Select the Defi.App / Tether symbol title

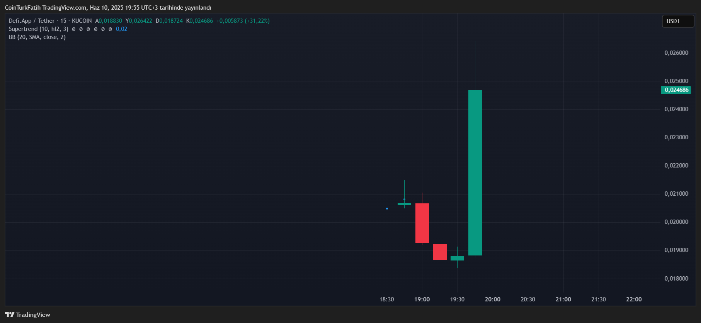point(32,21)
